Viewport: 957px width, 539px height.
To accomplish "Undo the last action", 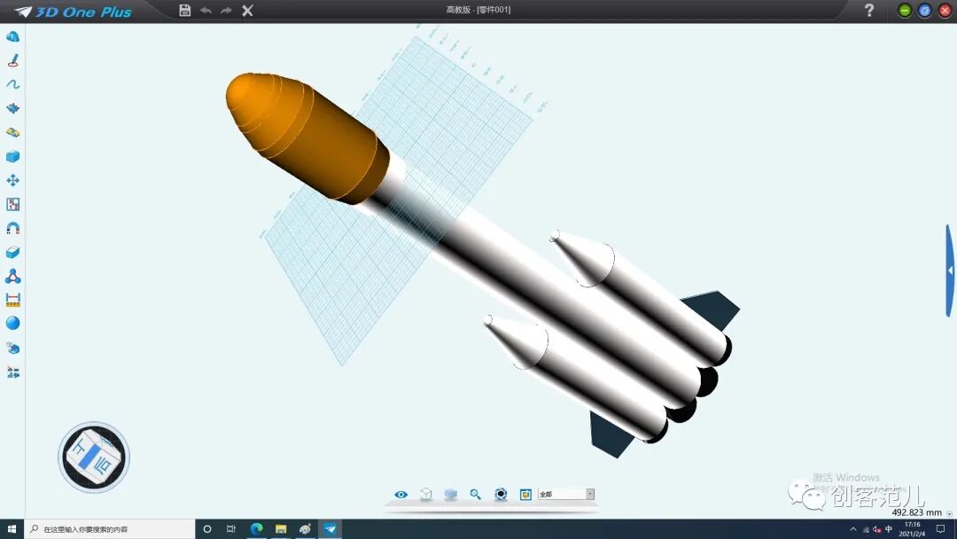I will (206, 11).
